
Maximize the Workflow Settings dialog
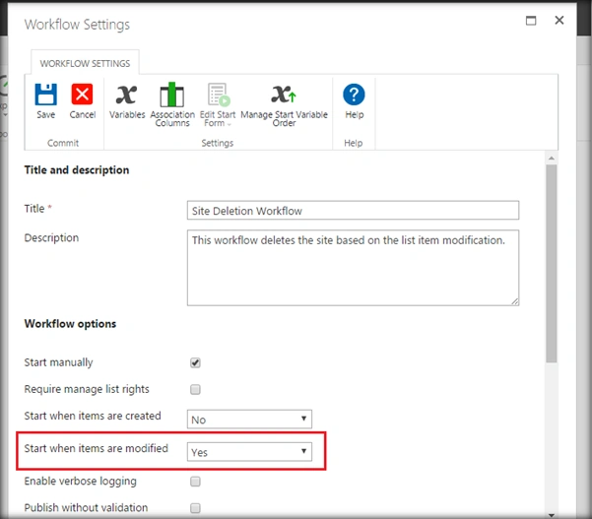pos(531,21)
